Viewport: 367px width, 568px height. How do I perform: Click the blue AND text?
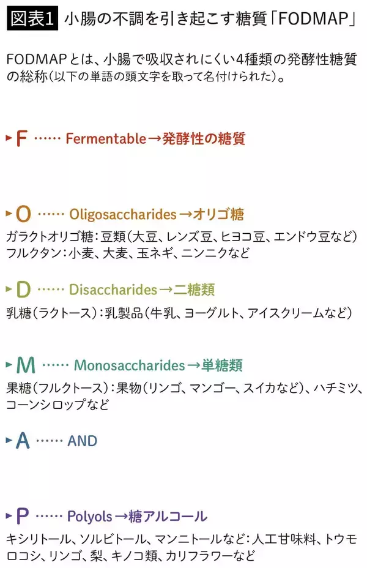pyautogui.click(x=83, y=441)
